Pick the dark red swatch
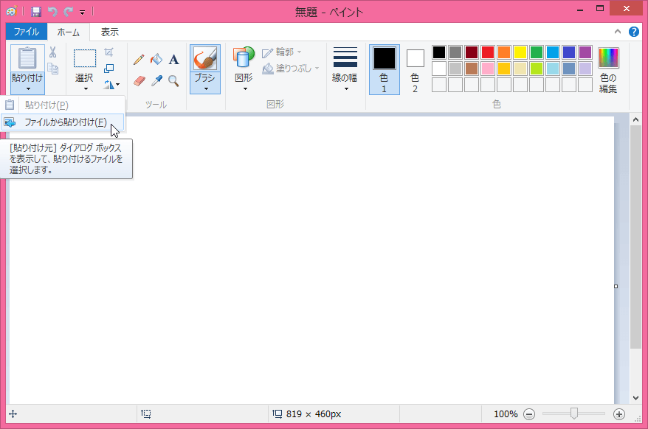Image resolution: width=648 pixels, height=429 pixels. (x=472, y=52)
